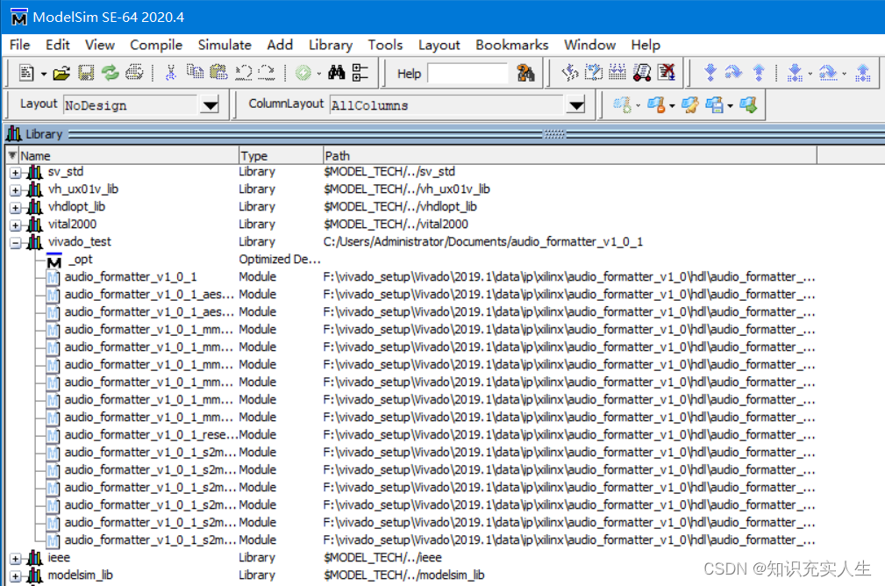Open dropdown beside green Add Selected icon

coord(319,74)
